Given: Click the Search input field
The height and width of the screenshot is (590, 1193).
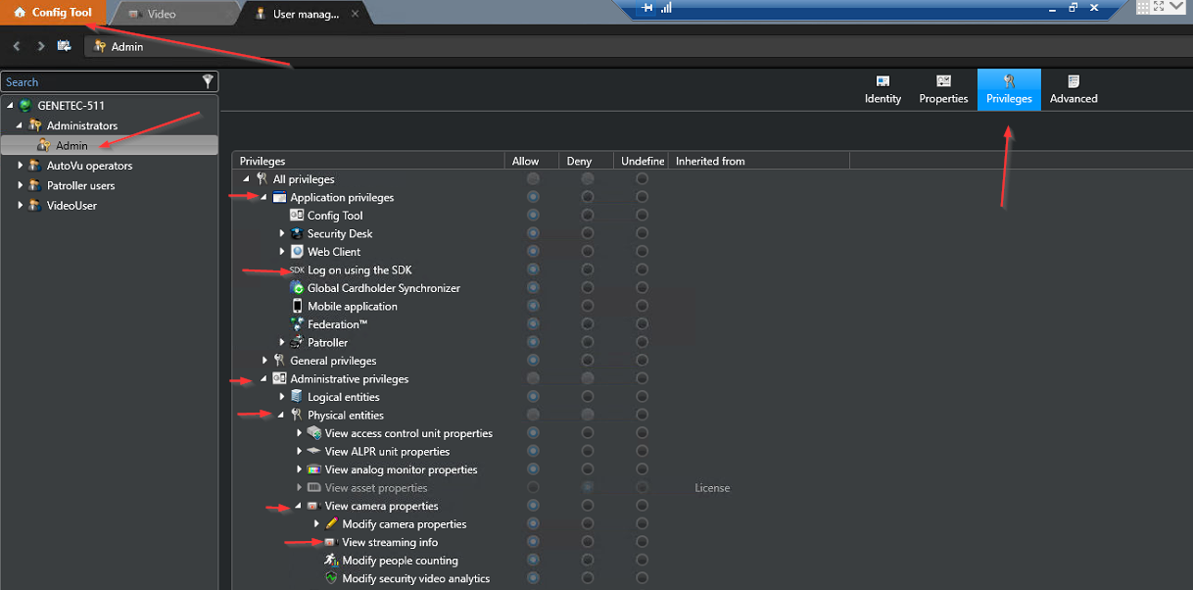Looking at the screenshot, I should (101, 82).
